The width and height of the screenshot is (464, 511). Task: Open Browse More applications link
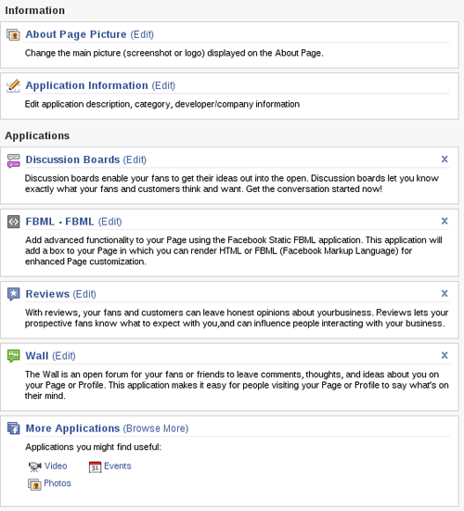pos(156,428)
